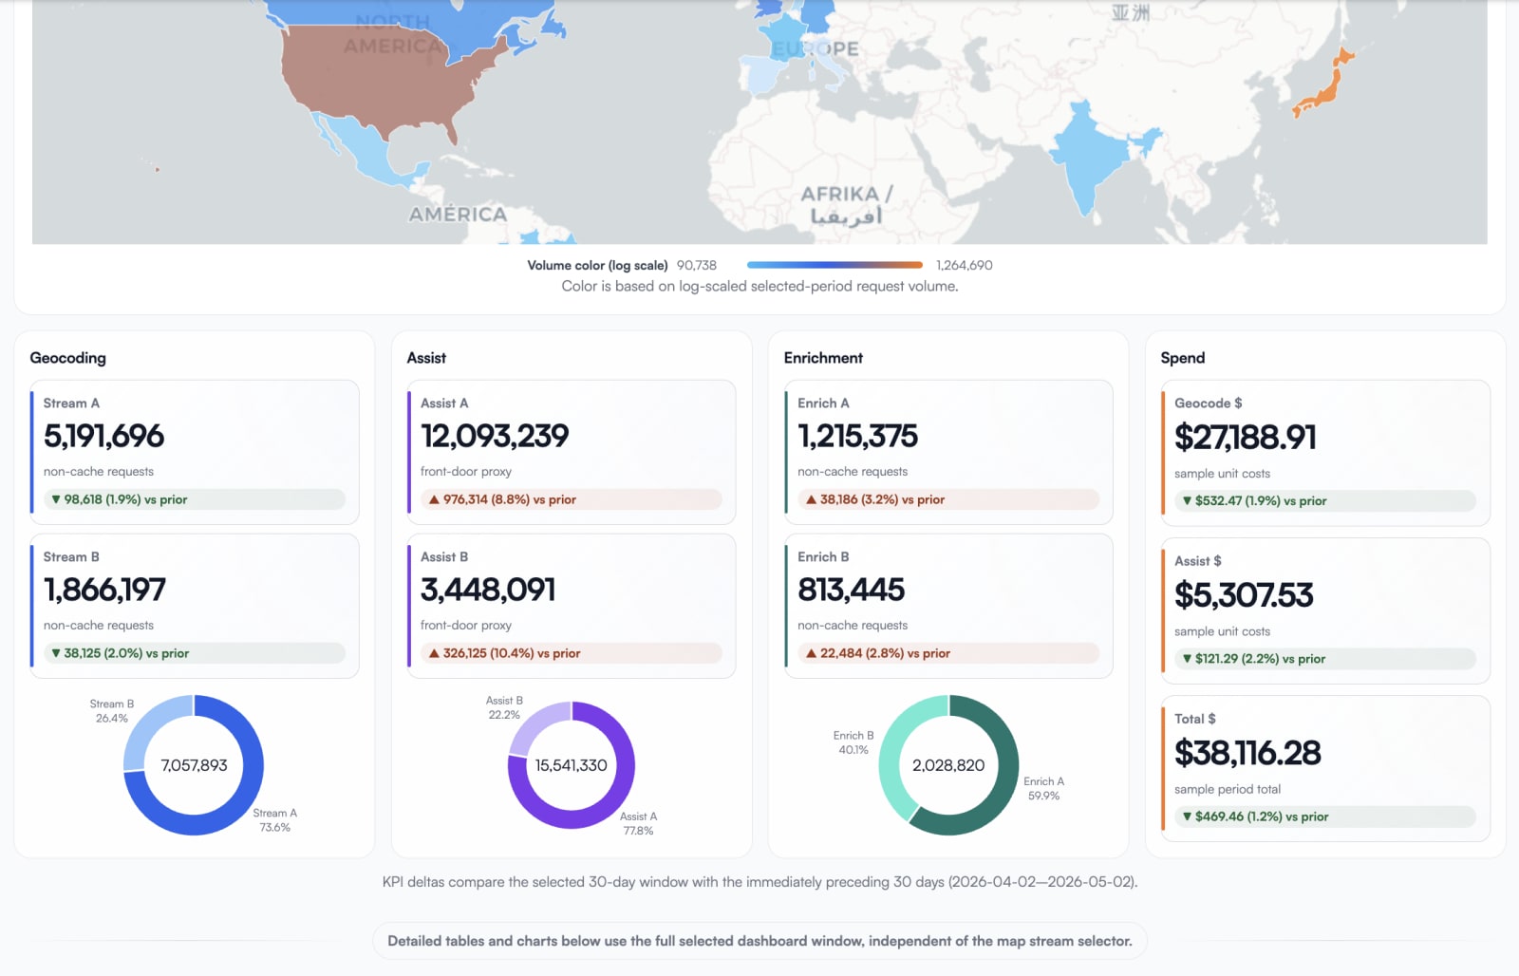This screenshot has height=976, width=1519.
Task: Click the Spend section heading
Action: [1182, 358]
